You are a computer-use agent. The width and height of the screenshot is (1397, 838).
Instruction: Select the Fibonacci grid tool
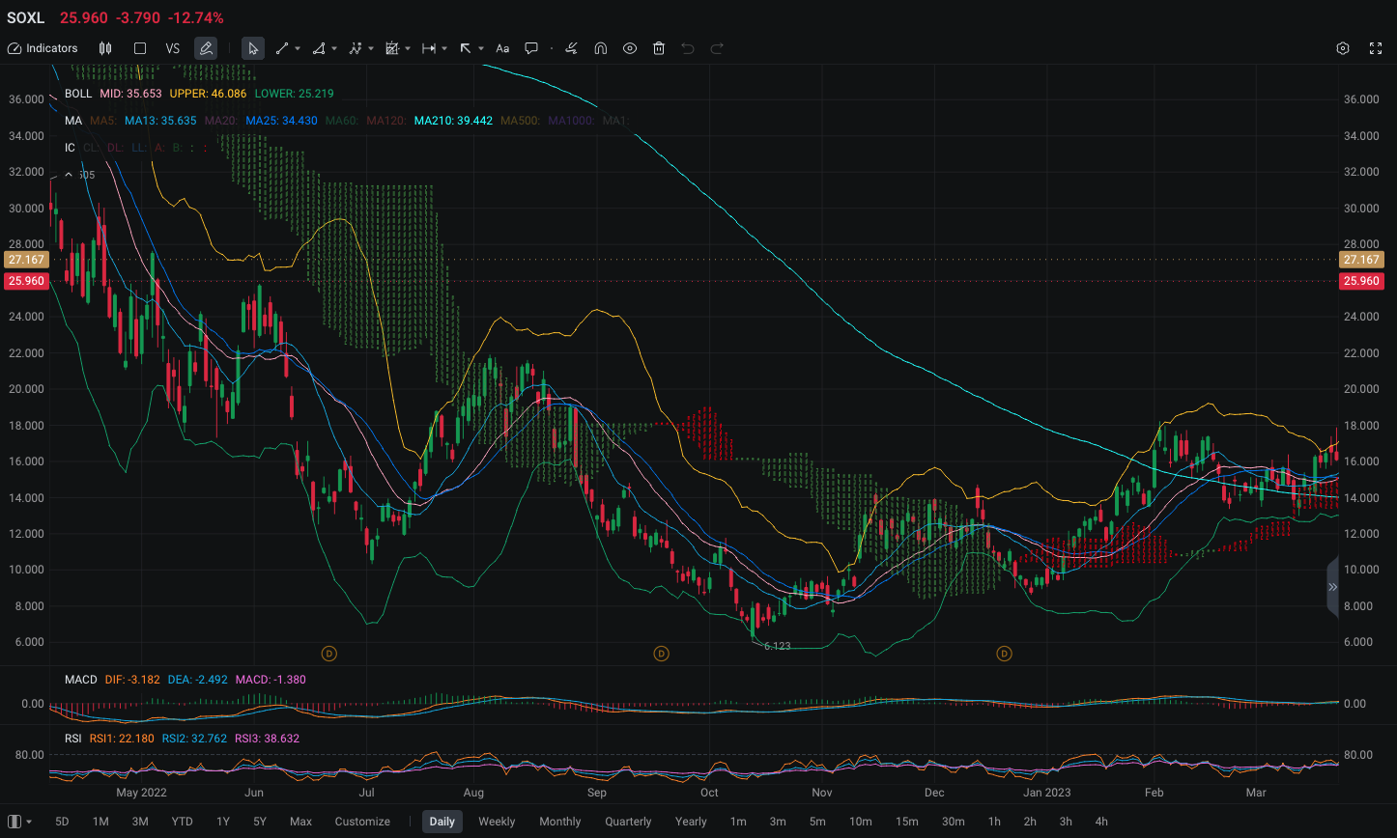coord(392,48)
